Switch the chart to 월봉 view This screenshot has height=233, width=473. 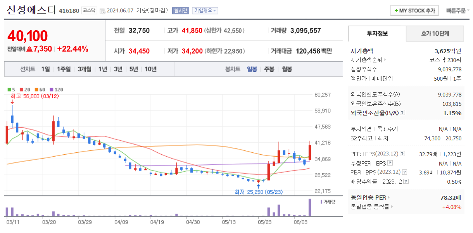pyautogui.click(x=287, y=69)
